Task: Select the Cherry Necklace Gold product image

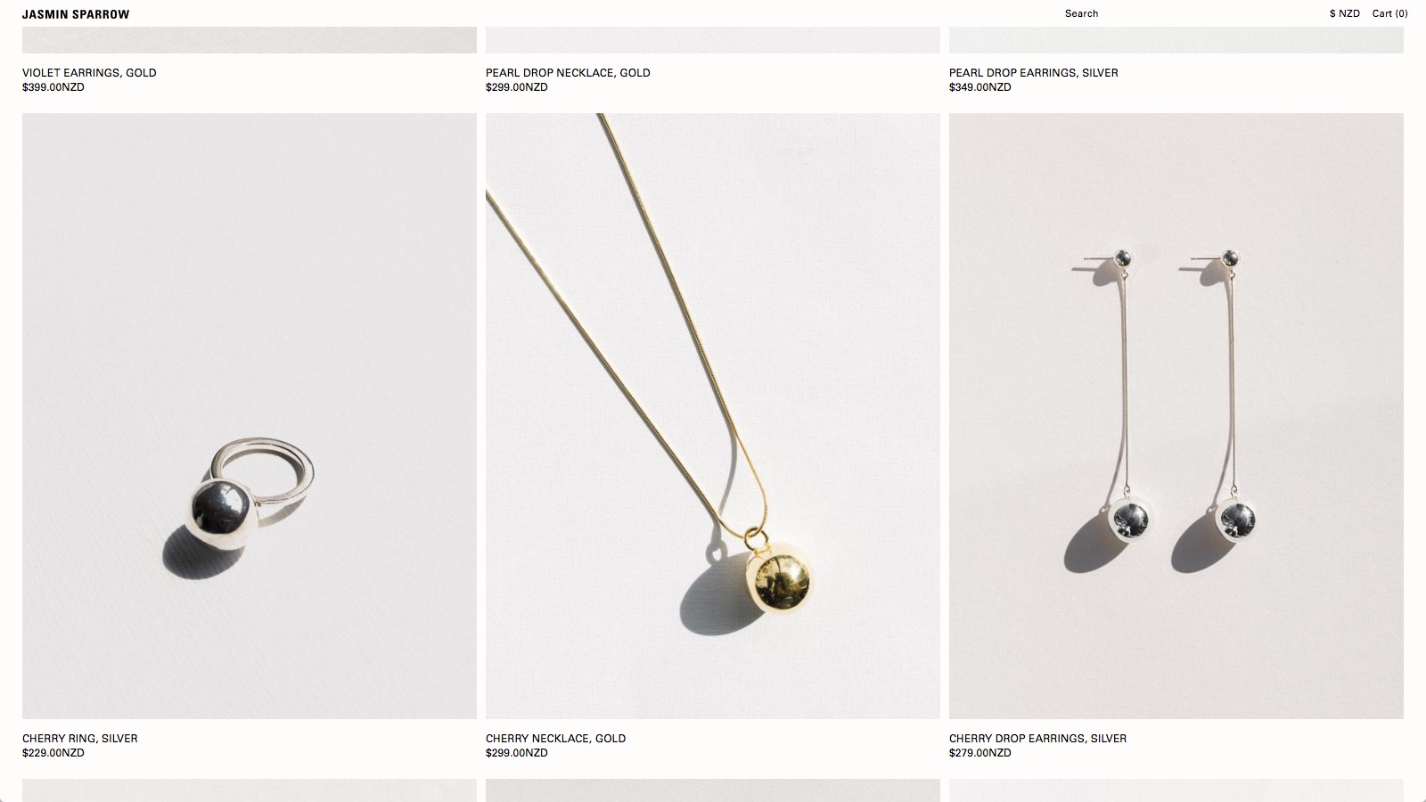Action: (713, 416)
